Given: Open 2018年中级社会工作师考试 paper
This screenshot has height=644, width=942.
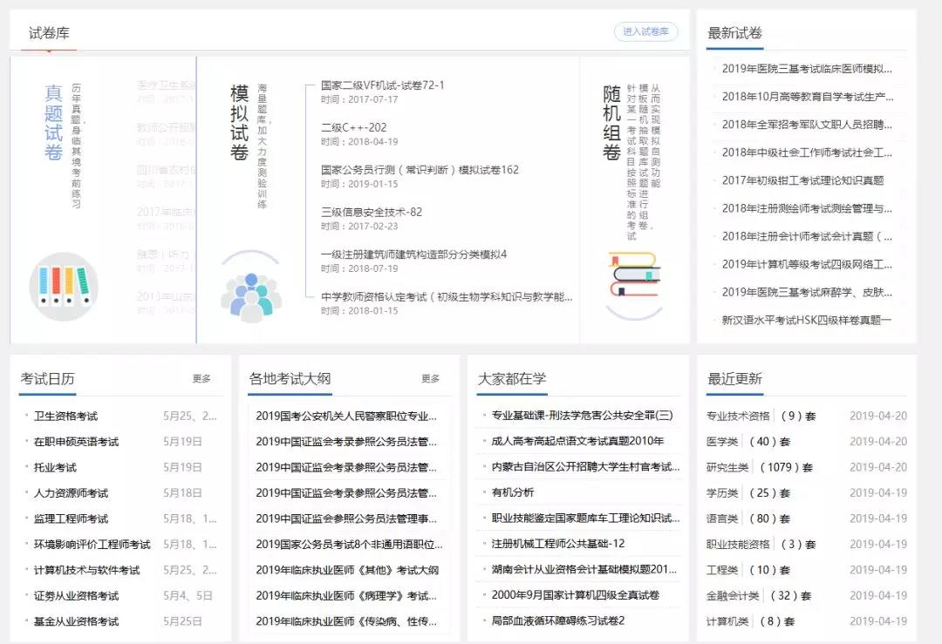Looking at the screenshot, I should click(x=807, y=153).
